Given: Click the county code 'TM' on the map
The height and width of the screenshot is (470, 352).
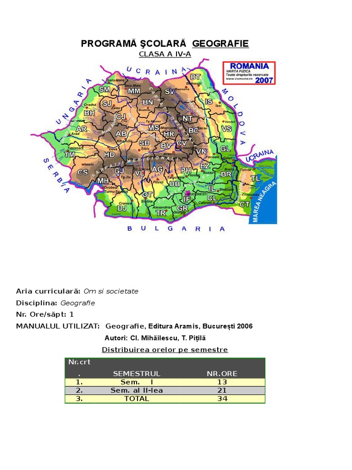Looking at the screenshot, I should (70, 155).
